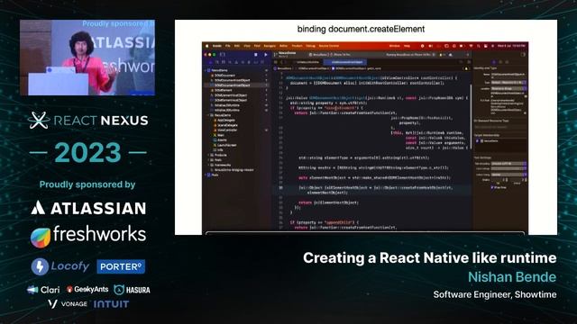Click the Stop button in Xcode toolbar
Screen dimensions: 577x324
[256, 54]
